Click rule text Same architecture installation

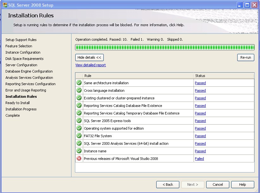coord(106,83)
